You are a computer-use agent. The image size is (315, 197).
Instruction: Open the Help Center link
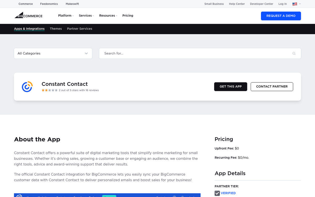tap(237, 4)
